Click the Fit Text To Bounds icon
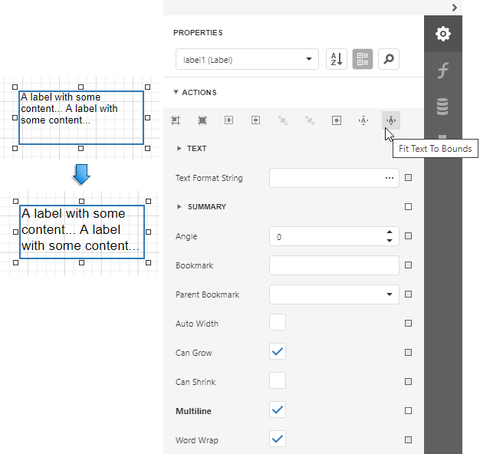 coord(391,120)
